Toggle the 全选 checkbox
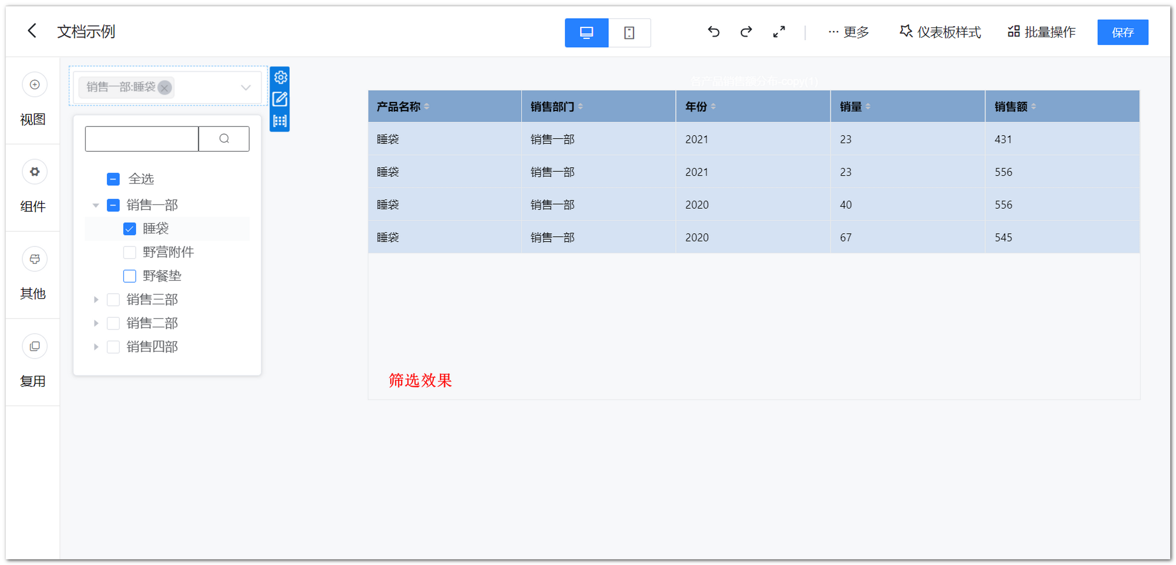Viewport: 1176px width, 565px height. click(x=113, y=179)
